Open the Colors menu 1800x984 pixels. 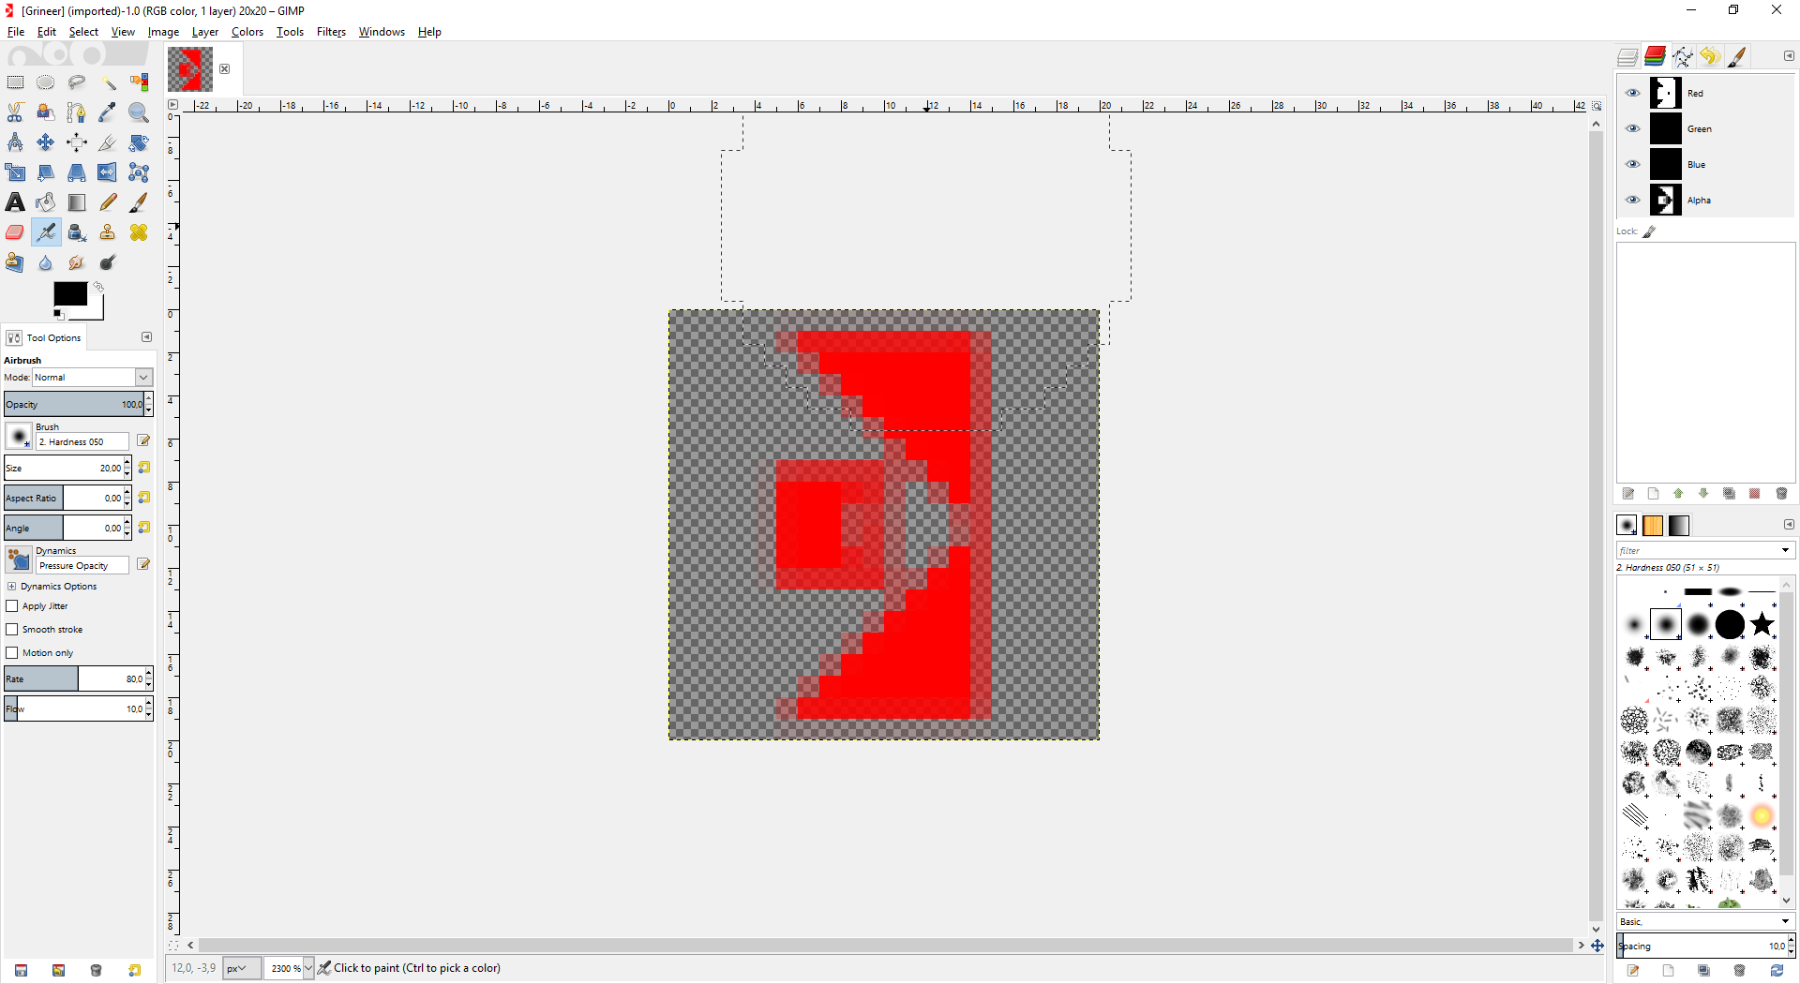[x=247, y=32]
